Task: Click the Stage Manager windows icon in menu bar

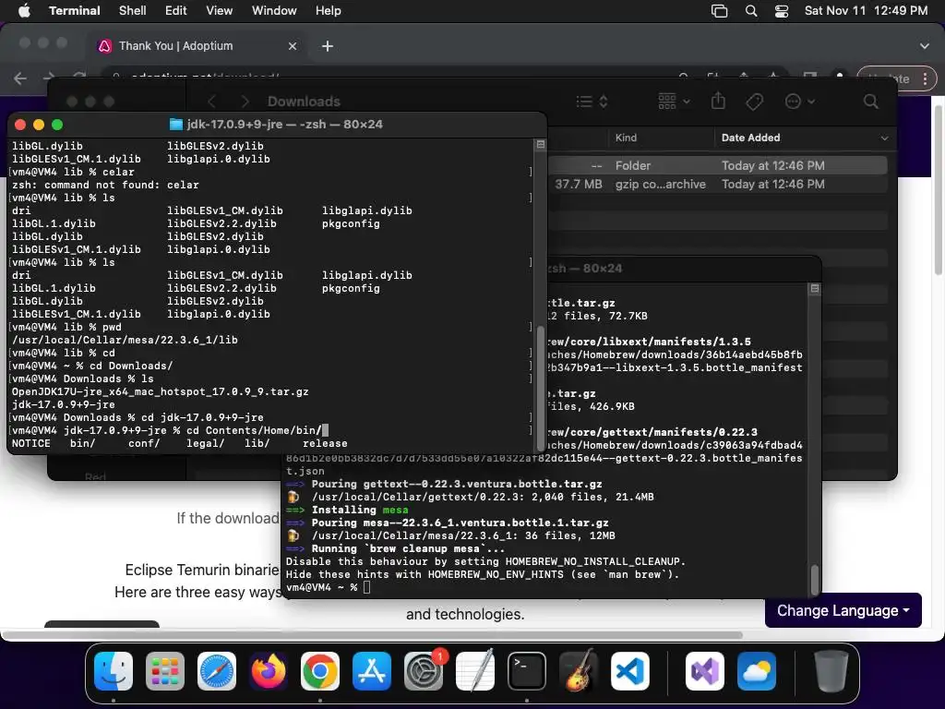Action: pyautogui.click(x=720, y=11)
